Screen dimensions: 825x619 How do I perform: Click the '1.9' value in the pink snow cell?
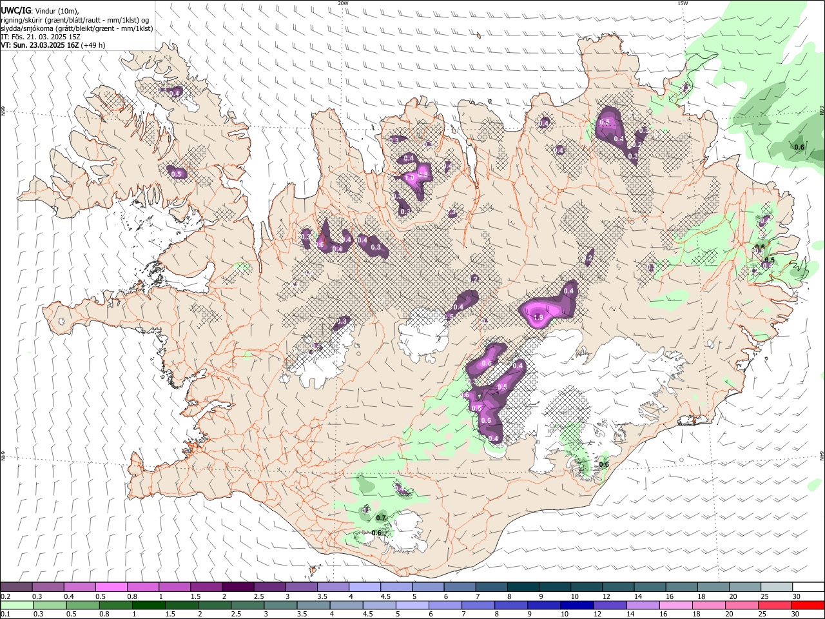(x=538, y=317)
